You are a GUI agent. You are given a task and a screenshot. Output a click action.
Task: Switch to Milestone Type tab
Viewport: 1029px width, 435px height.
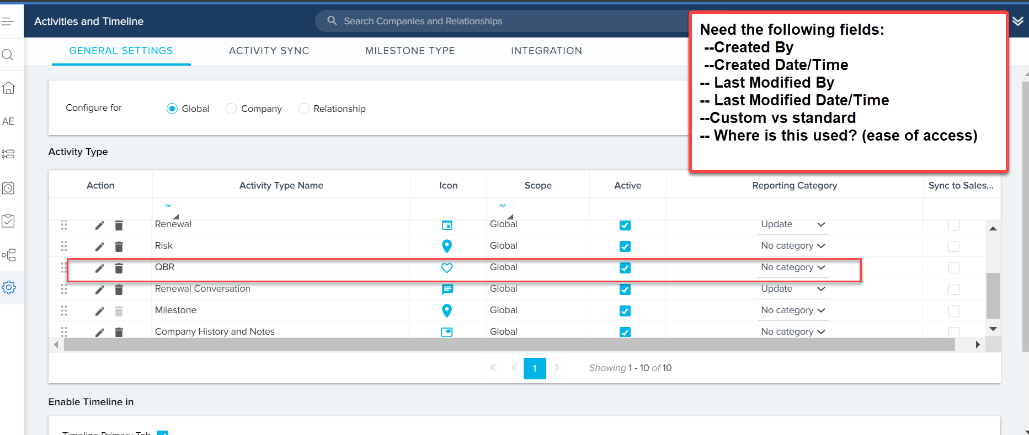410,51
